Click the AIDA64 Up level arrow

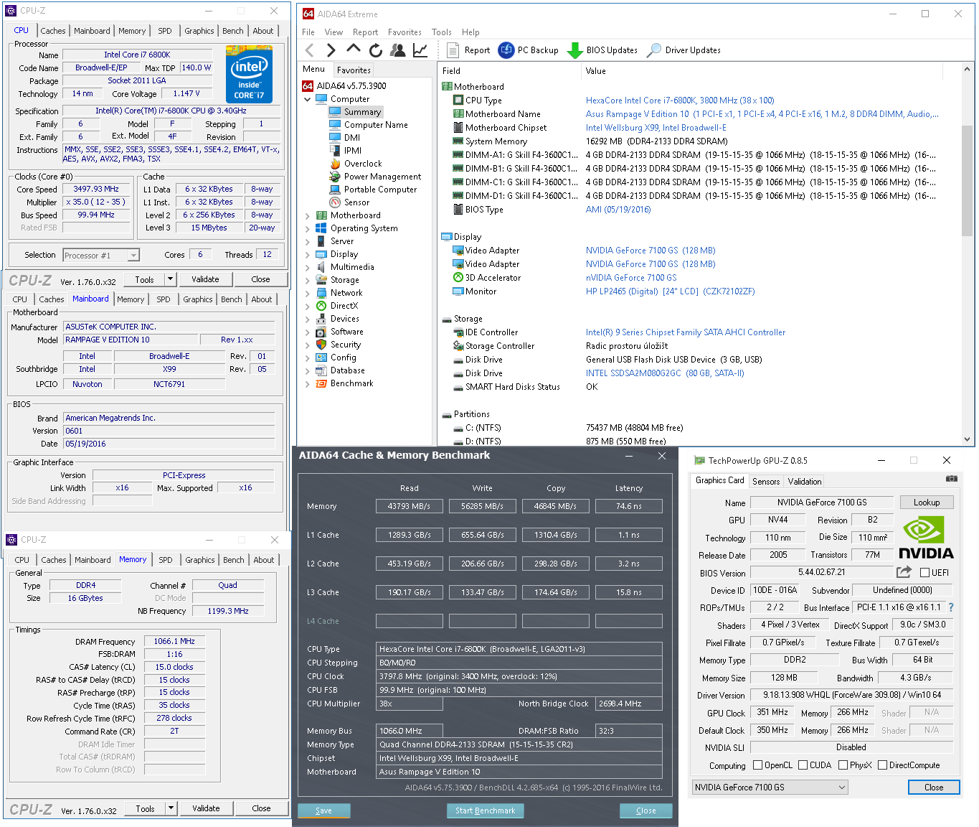(353, 49)
